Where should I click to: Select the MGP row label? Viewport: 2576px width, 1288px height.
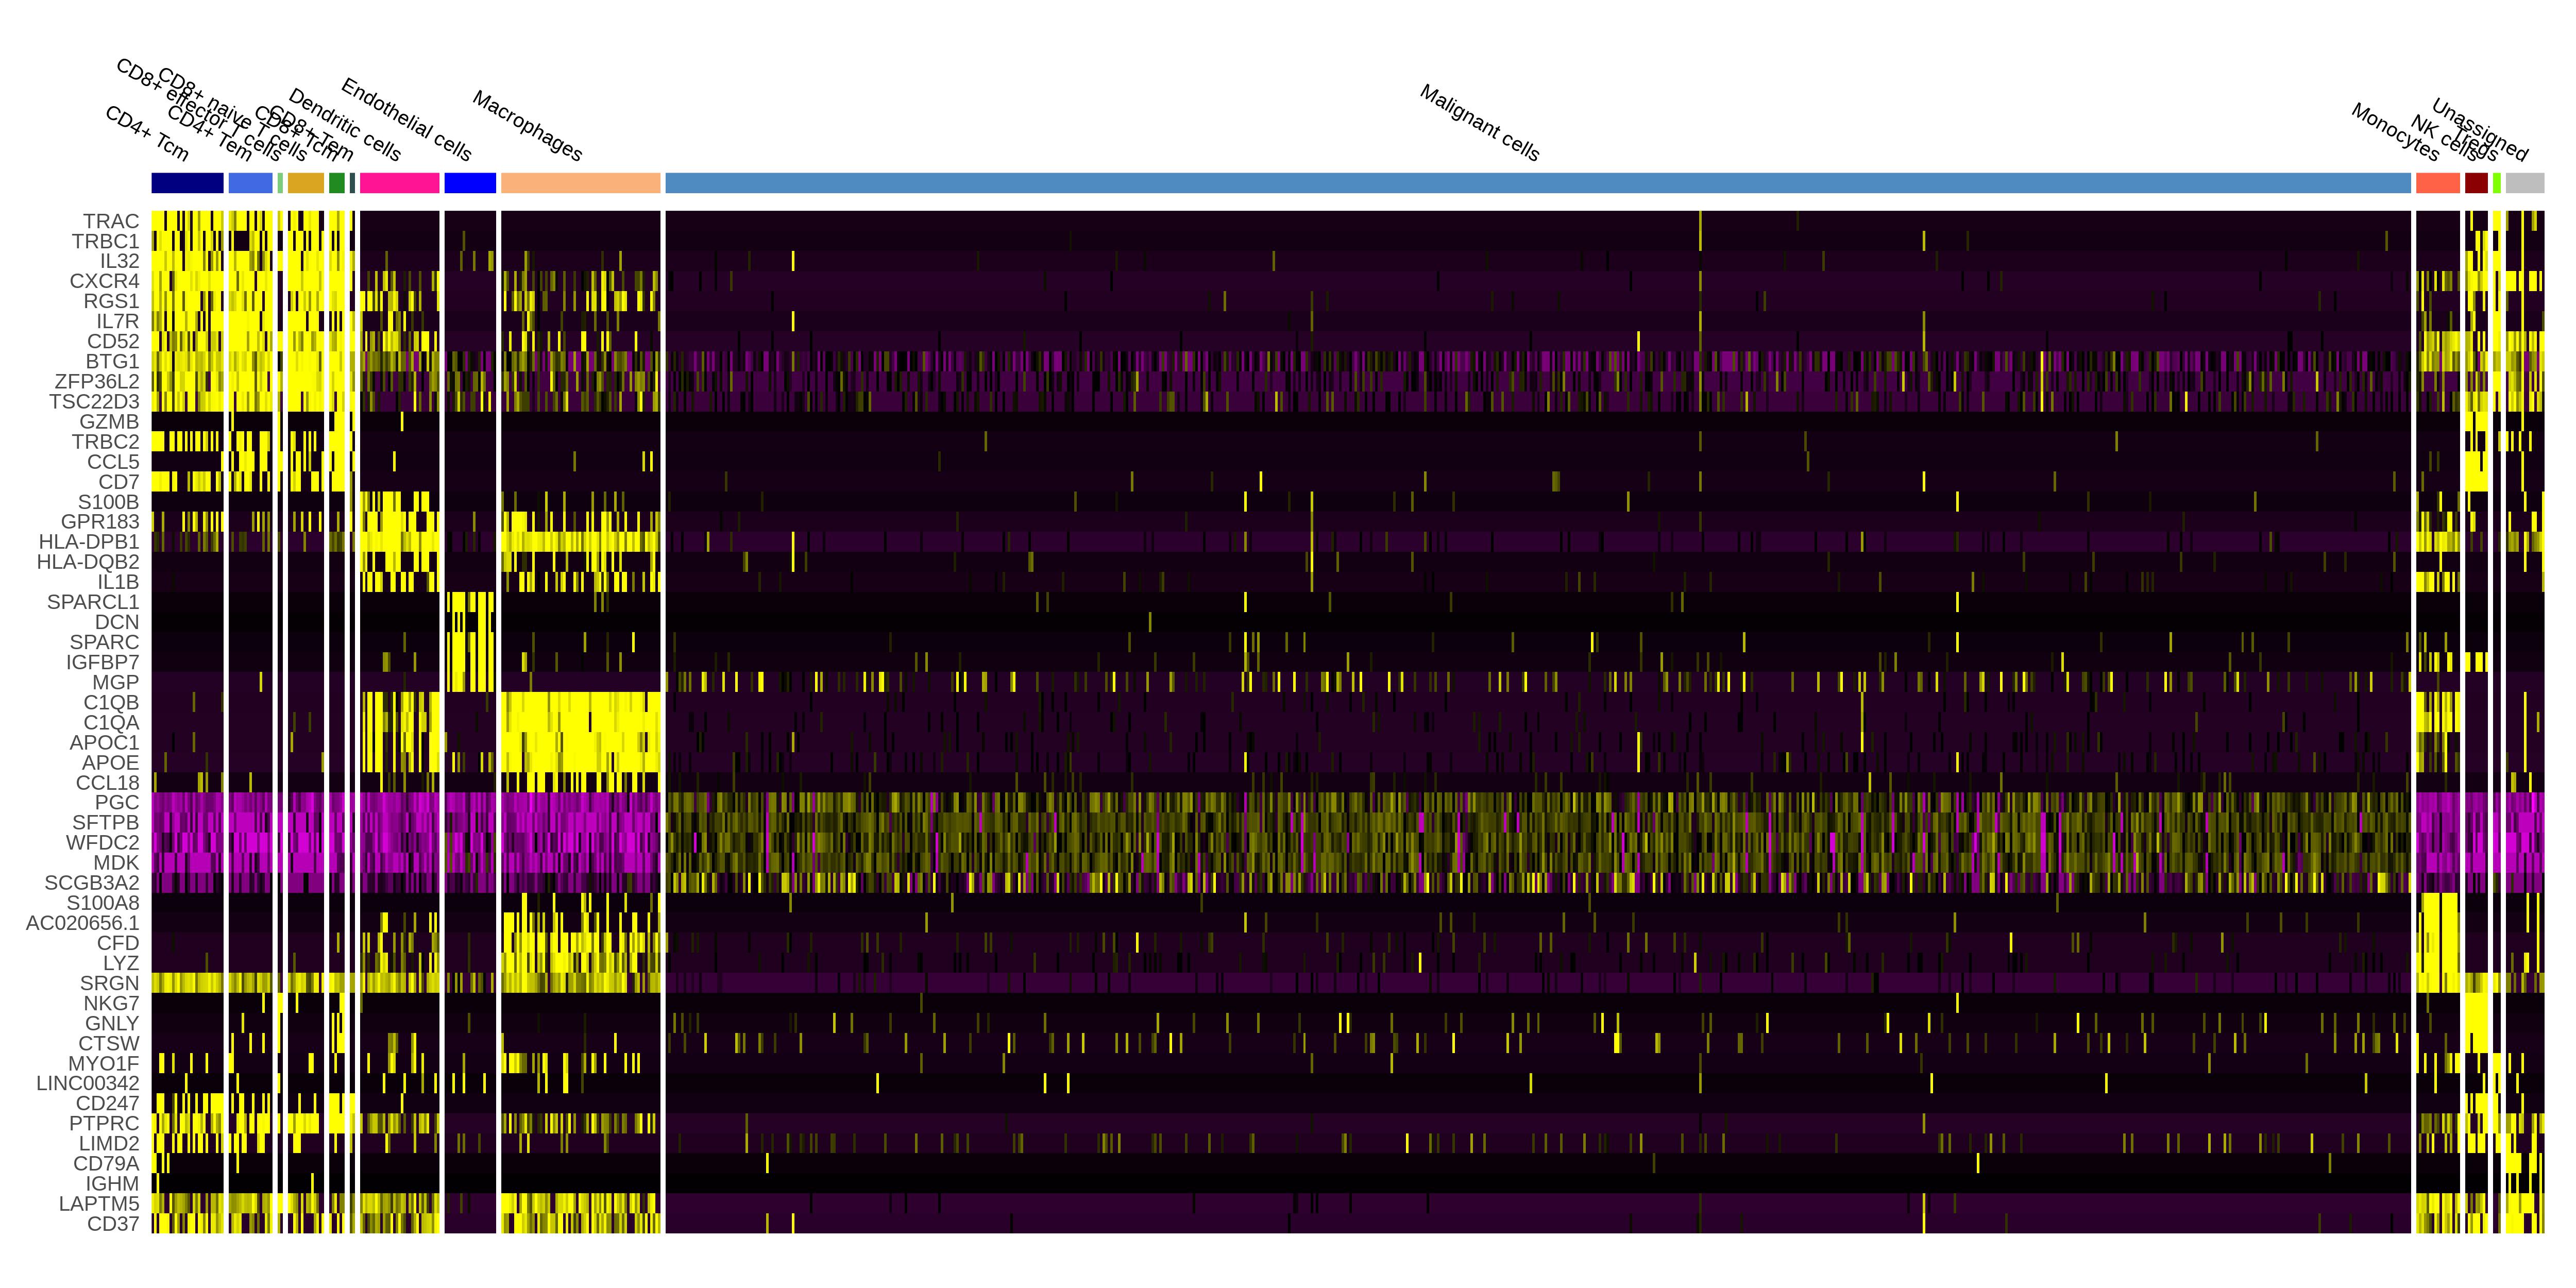click(116, 682)
